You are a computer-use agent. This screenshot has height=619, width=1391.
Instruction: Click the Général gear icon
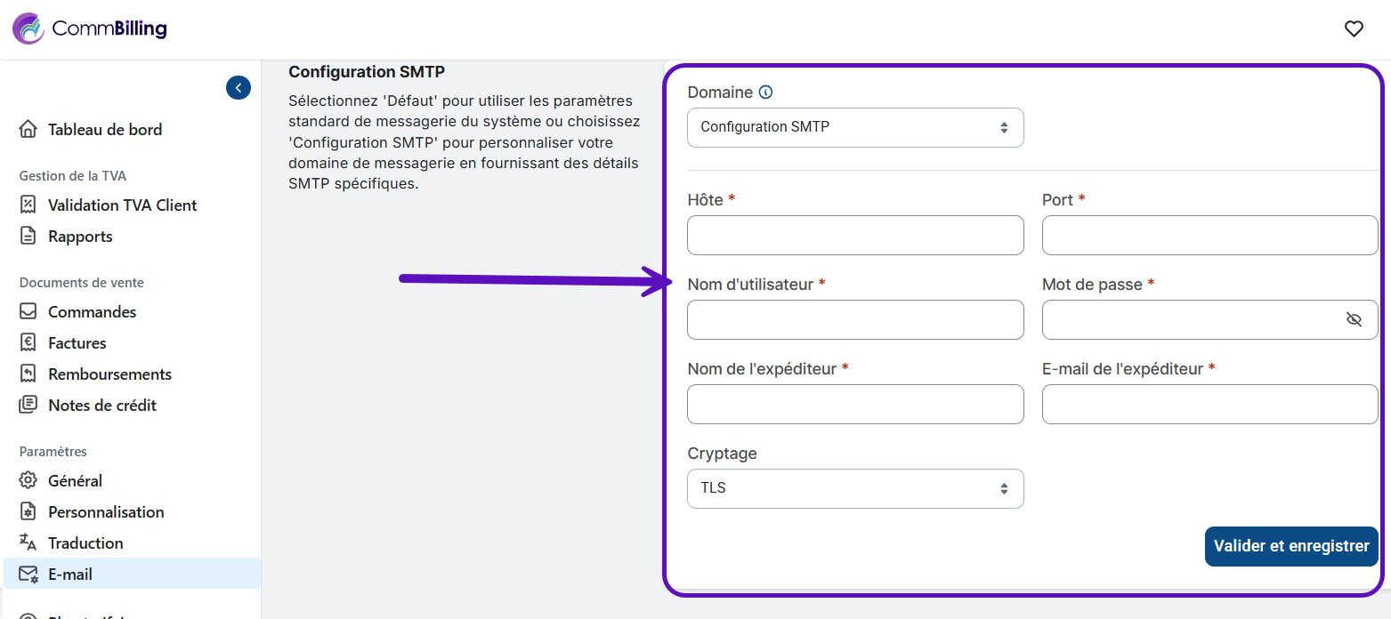(x=28, y=480)
